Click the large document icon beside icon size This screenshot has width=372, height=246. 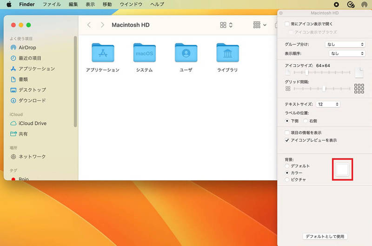point(359,73)
